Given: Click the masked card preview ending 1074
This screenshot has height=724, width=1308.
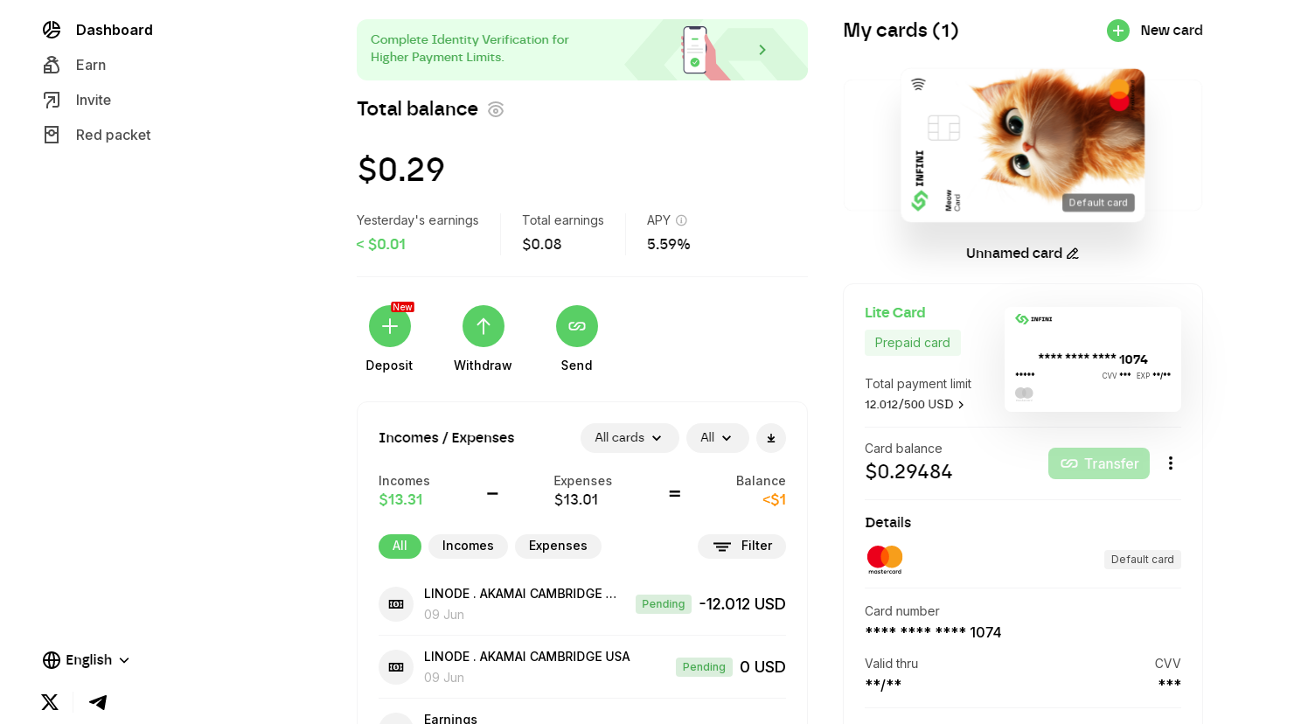Looking at the screenshot, I should [1093, 359].
